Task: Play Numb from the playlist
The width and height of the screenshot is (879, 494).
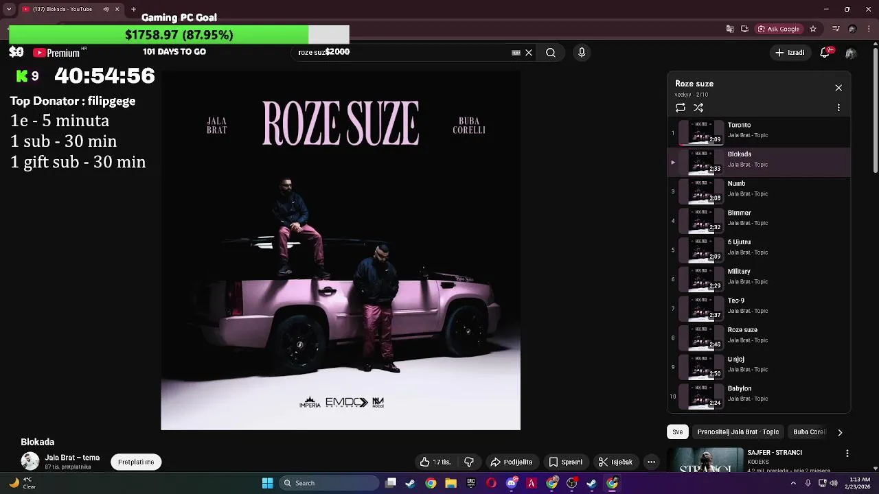Action: 759,191
